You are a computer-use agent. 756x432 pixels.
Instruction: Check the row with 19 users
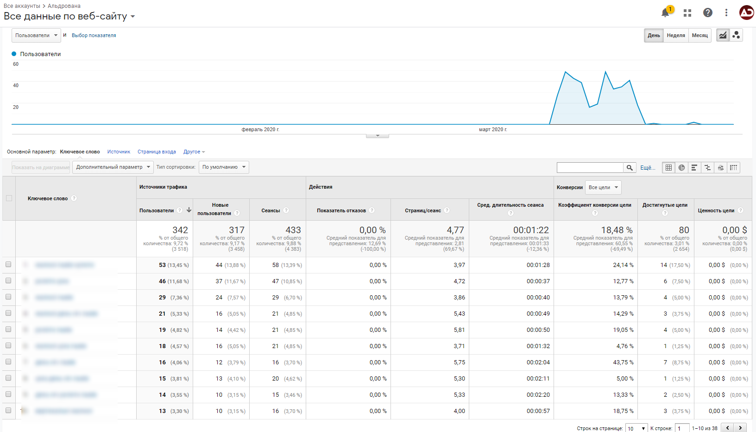8,329
